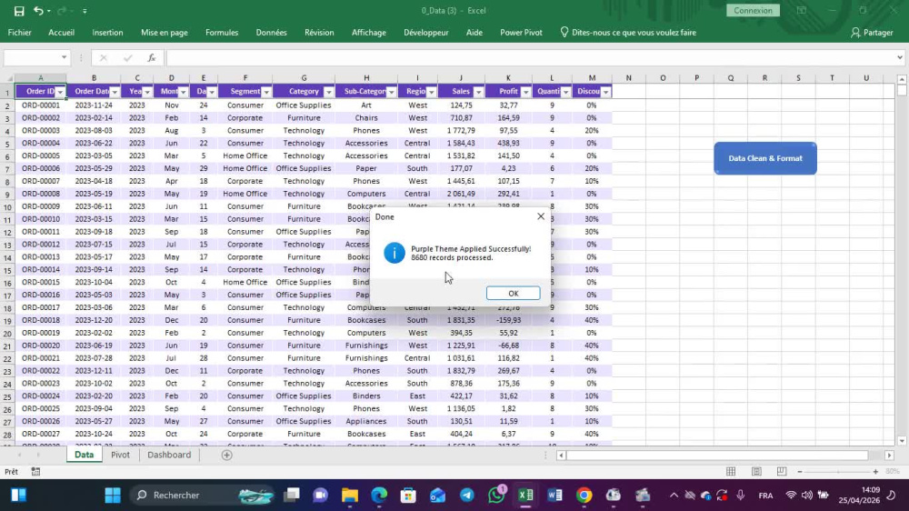Select column G header
The image size is (909, 511).
(x=304, y=77)
